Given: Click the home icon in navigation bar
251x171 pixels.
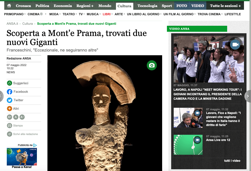Looking at the screenshot, I should (x=9, y=5).
